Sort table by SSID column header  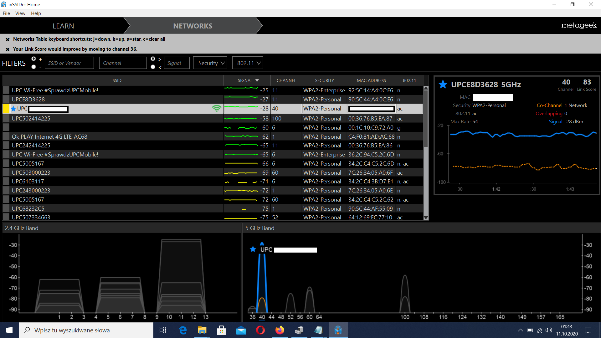click(x=117, y=80)
